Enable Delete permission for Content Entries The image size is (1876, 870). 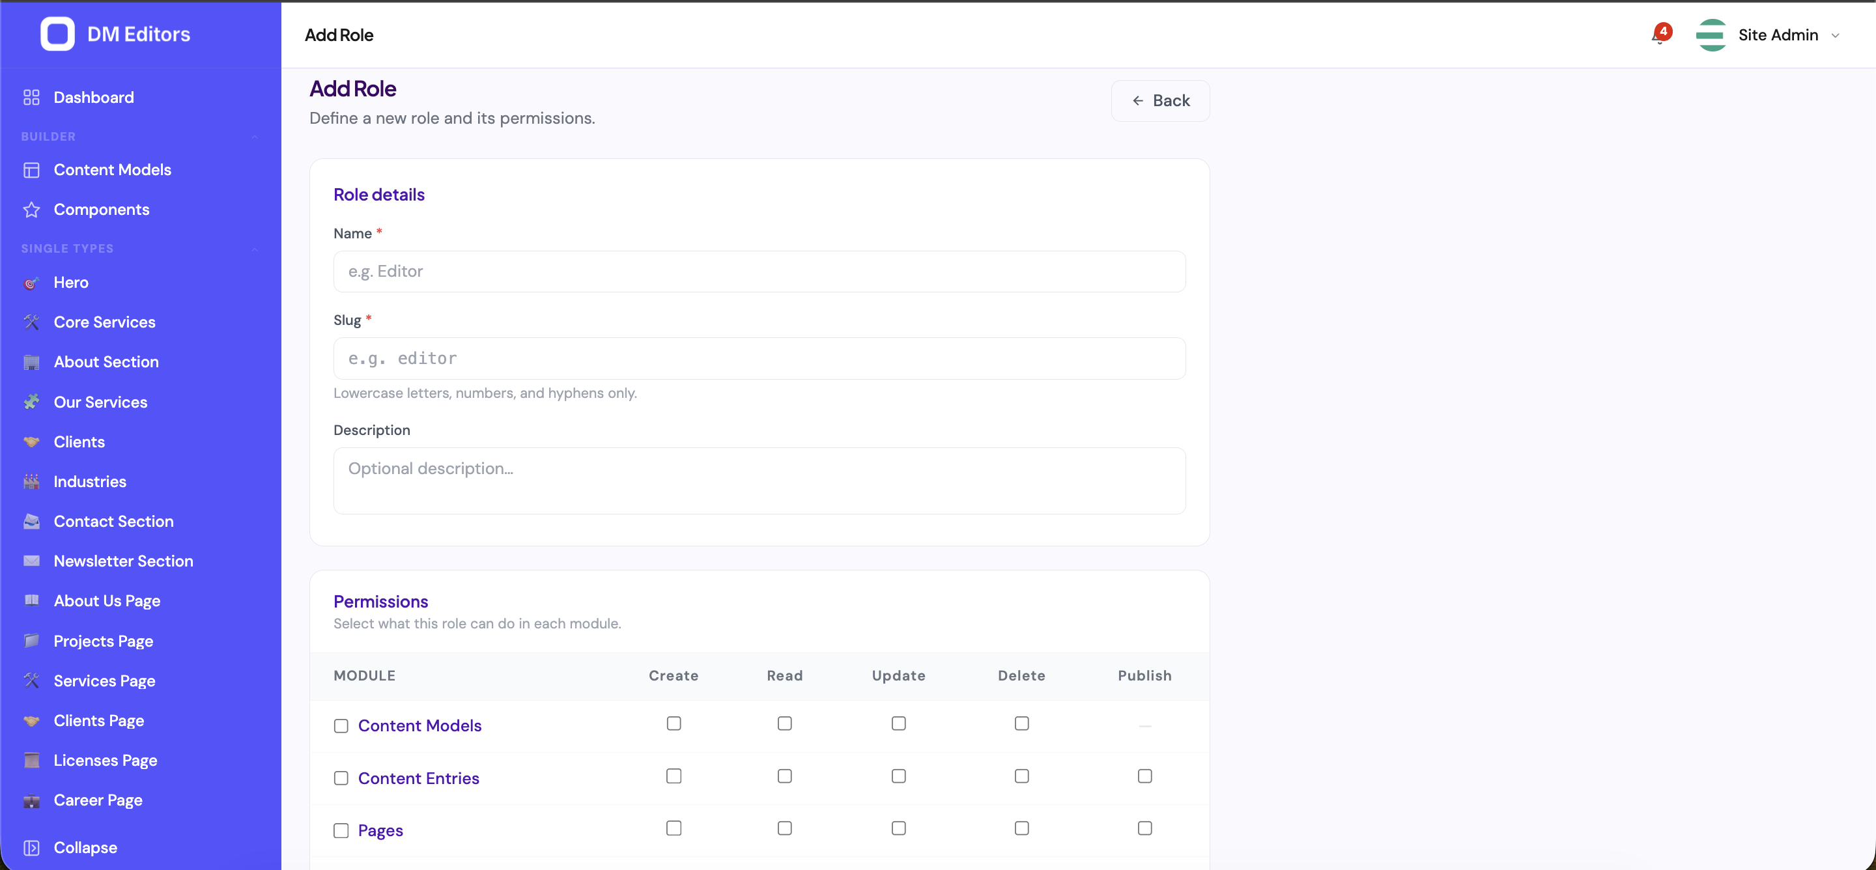point(1022,776)
